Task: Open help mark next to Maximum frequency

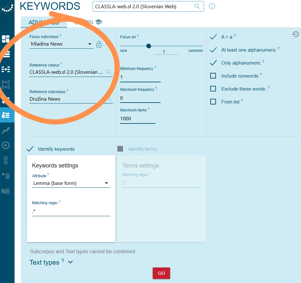Action: pyautogui.click(x=156, y=88)
